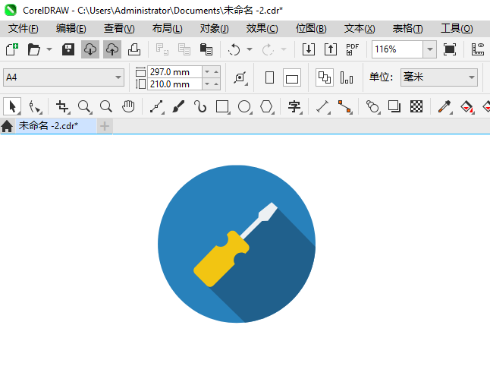490x382 pixels.
Task: Select the LiveSketch curve tool
Action: 200,106
